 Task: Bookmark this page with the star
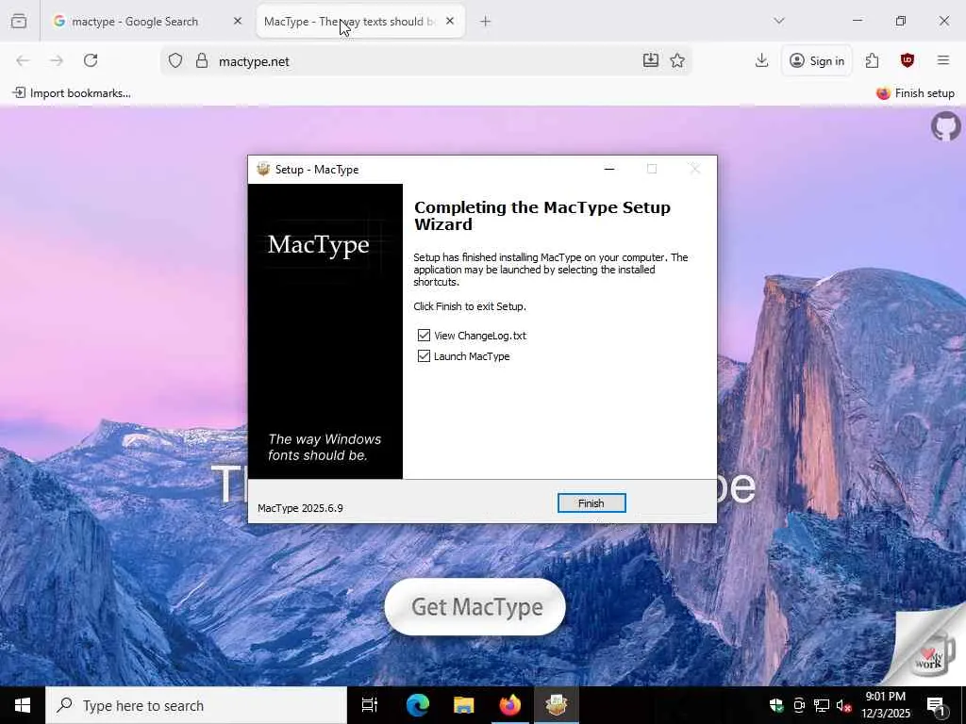(677, 60)
